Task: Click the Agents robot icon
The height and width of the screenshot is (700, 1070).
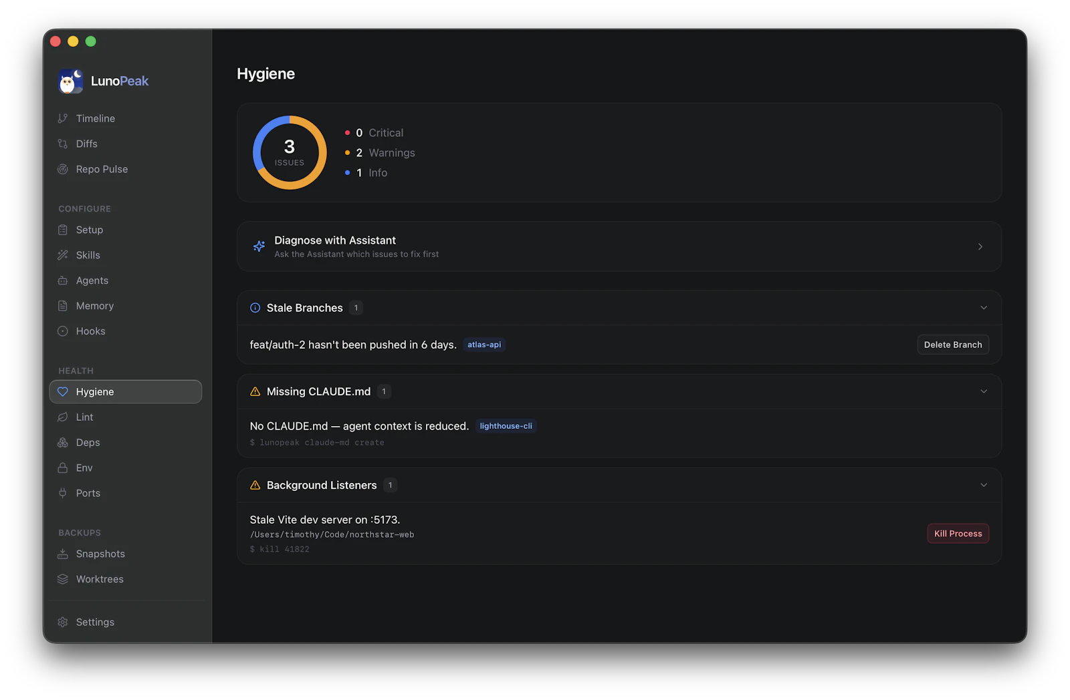Action: tap(63, 281)
